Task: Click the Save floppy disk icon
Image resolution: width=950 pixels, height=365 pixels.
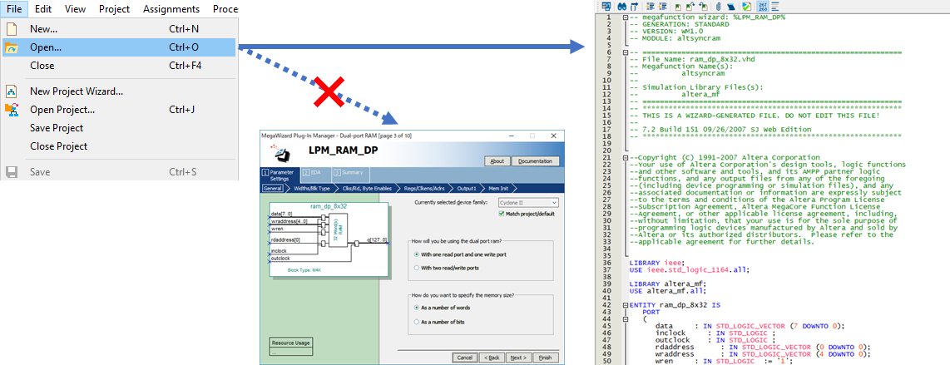Action: tap(12, 171)
